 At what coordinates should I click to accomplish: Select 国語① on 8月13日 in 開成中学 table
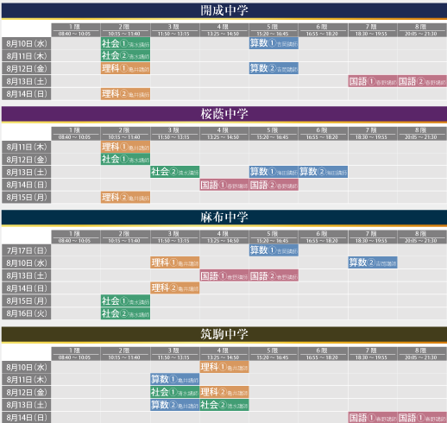[373, 81]
